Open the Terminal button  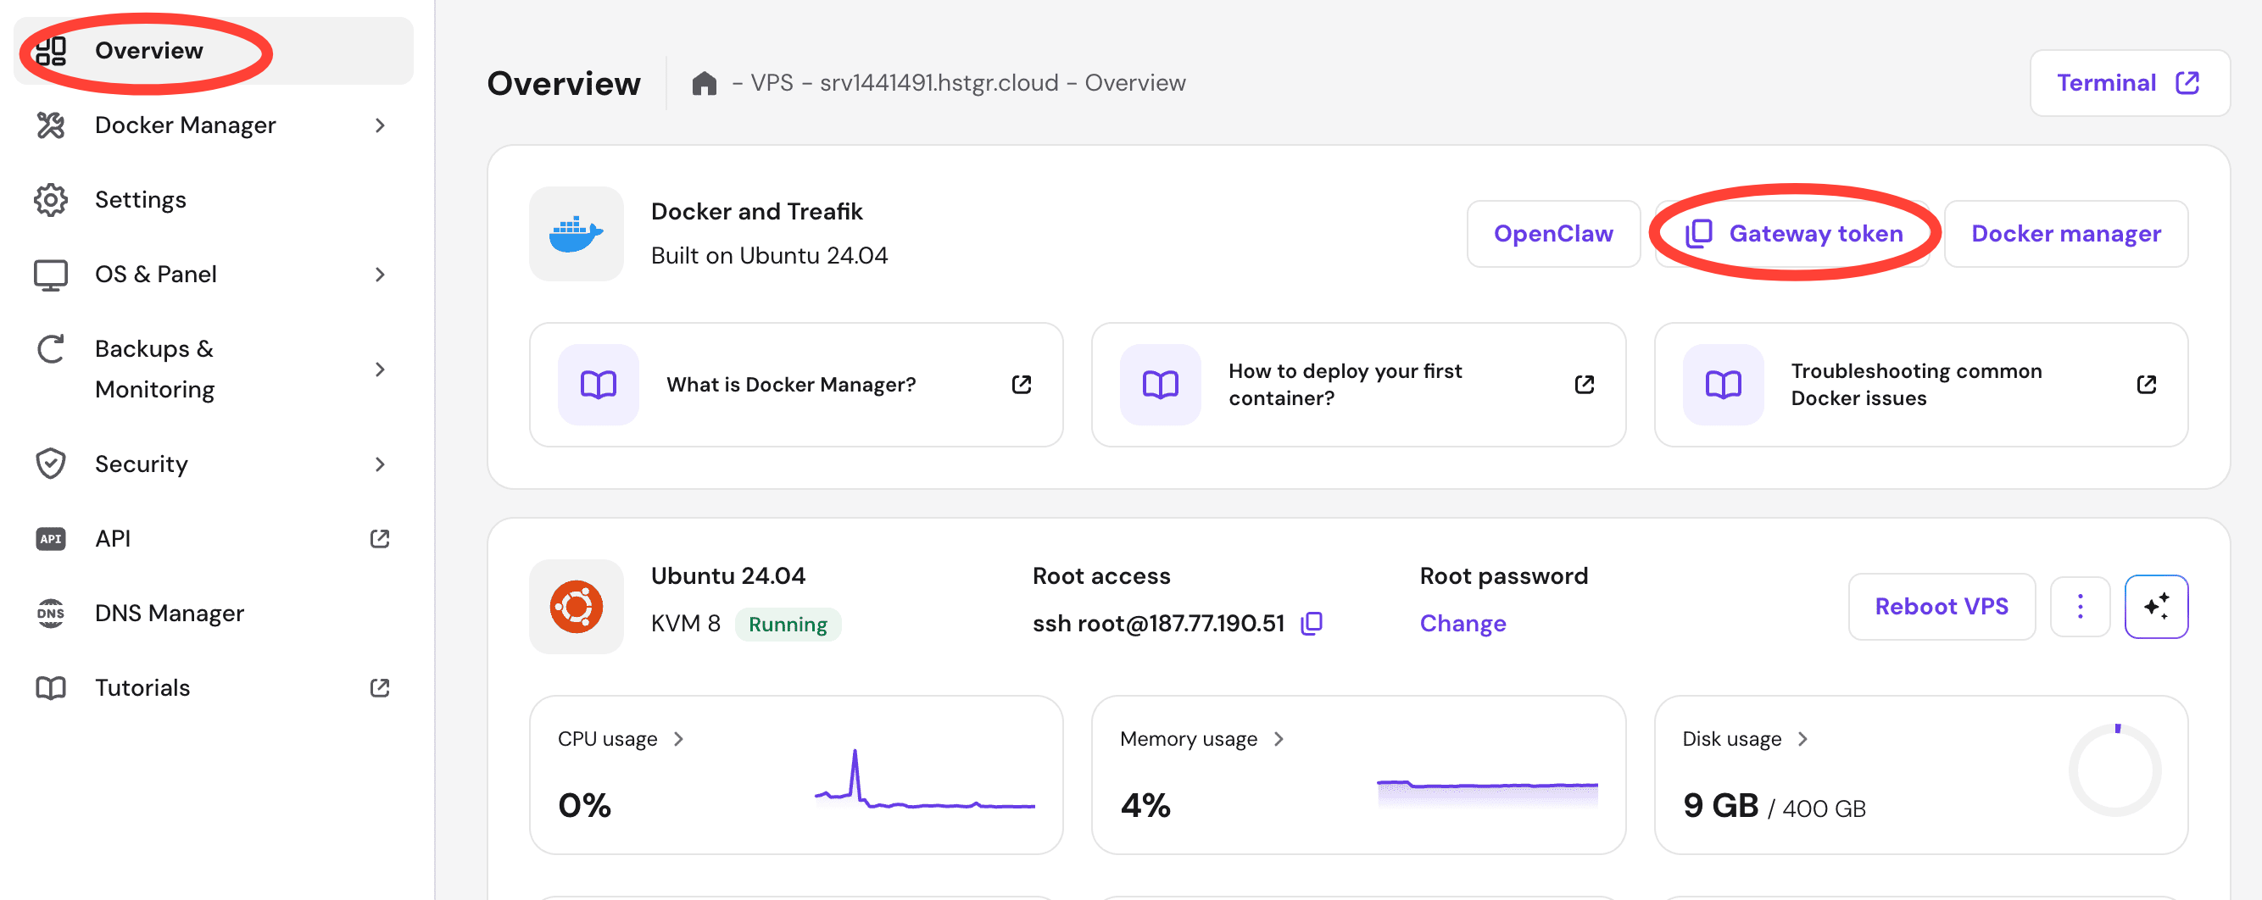point(2130,82)
